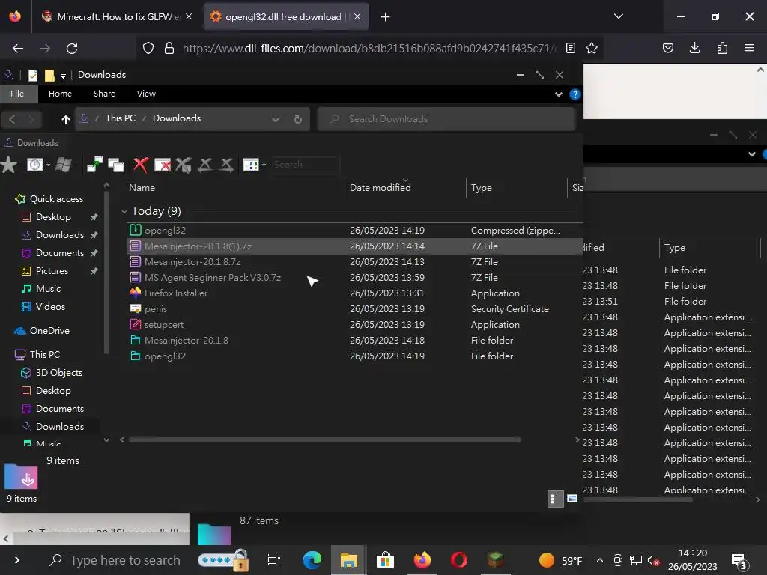Open the File menu tab
This screenshot has height=575, width=767.
(x=17, y=94)
